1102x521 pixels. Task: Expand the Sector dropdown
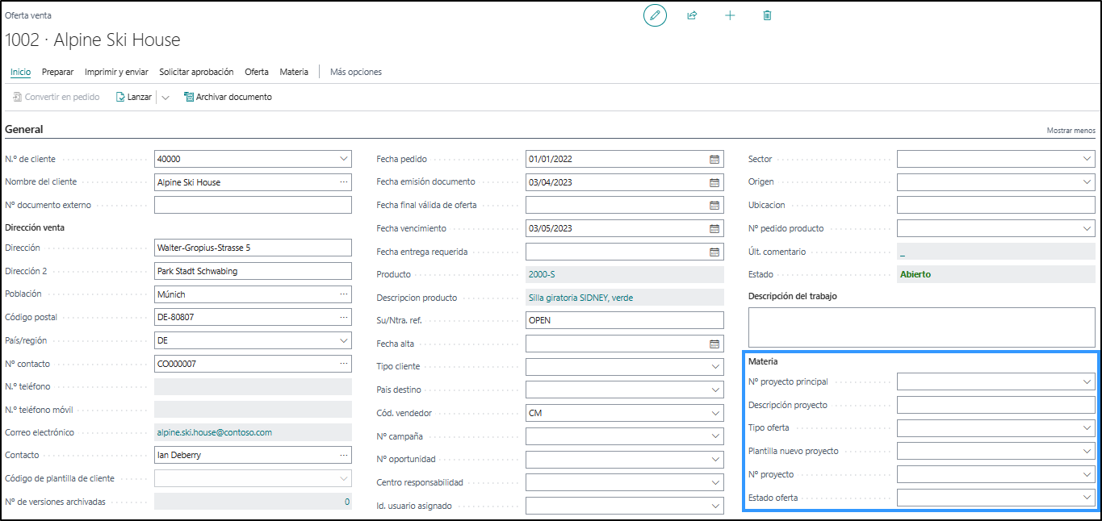pos(1087,159)
